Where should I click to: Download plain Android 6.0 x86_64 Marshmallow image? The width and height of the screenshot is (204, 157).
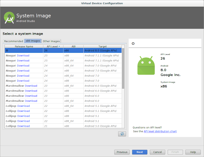click(x=31, y=101)
